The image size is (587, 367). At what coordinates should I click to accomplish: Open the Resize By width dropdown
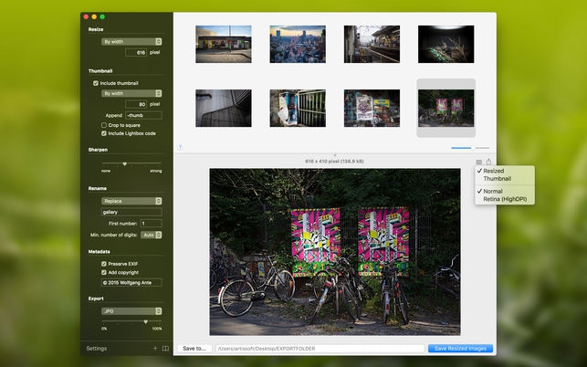tap(131, 42)
